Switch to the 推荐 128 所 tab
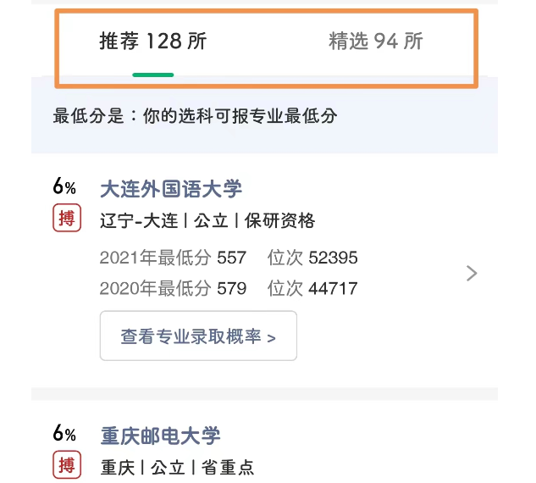The image size is (536, 483). (152, 42)
